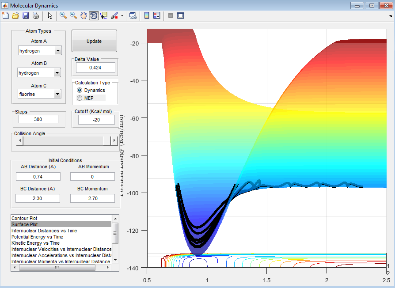Click the Print Figure icon
Screen dimensions: 395x288
(35, 15)
